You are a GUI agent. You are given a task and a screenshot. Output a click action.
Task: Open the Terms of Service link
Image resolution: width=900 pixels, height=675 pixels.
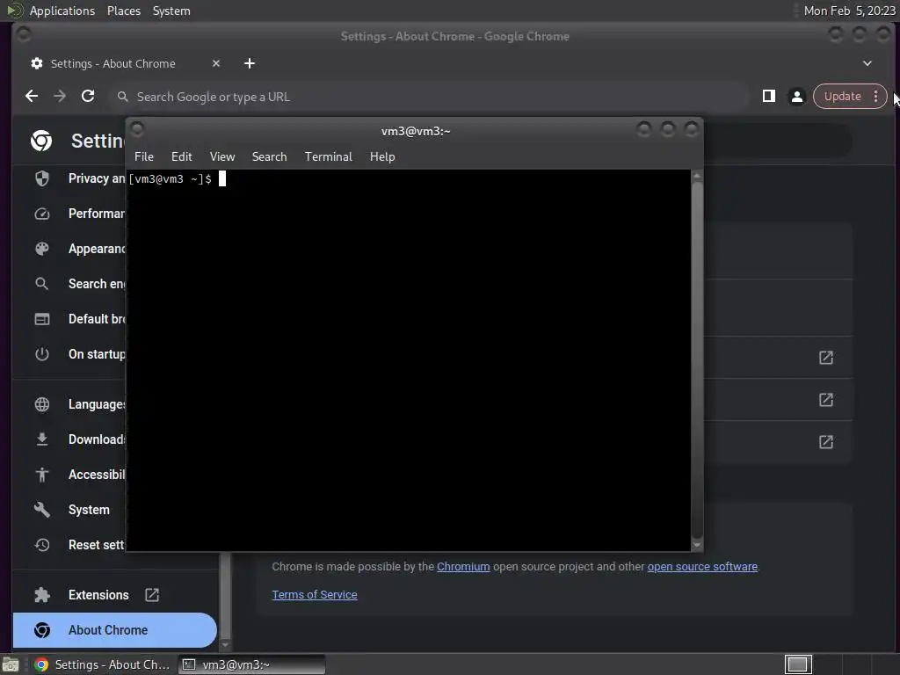[x=315, y=595]
